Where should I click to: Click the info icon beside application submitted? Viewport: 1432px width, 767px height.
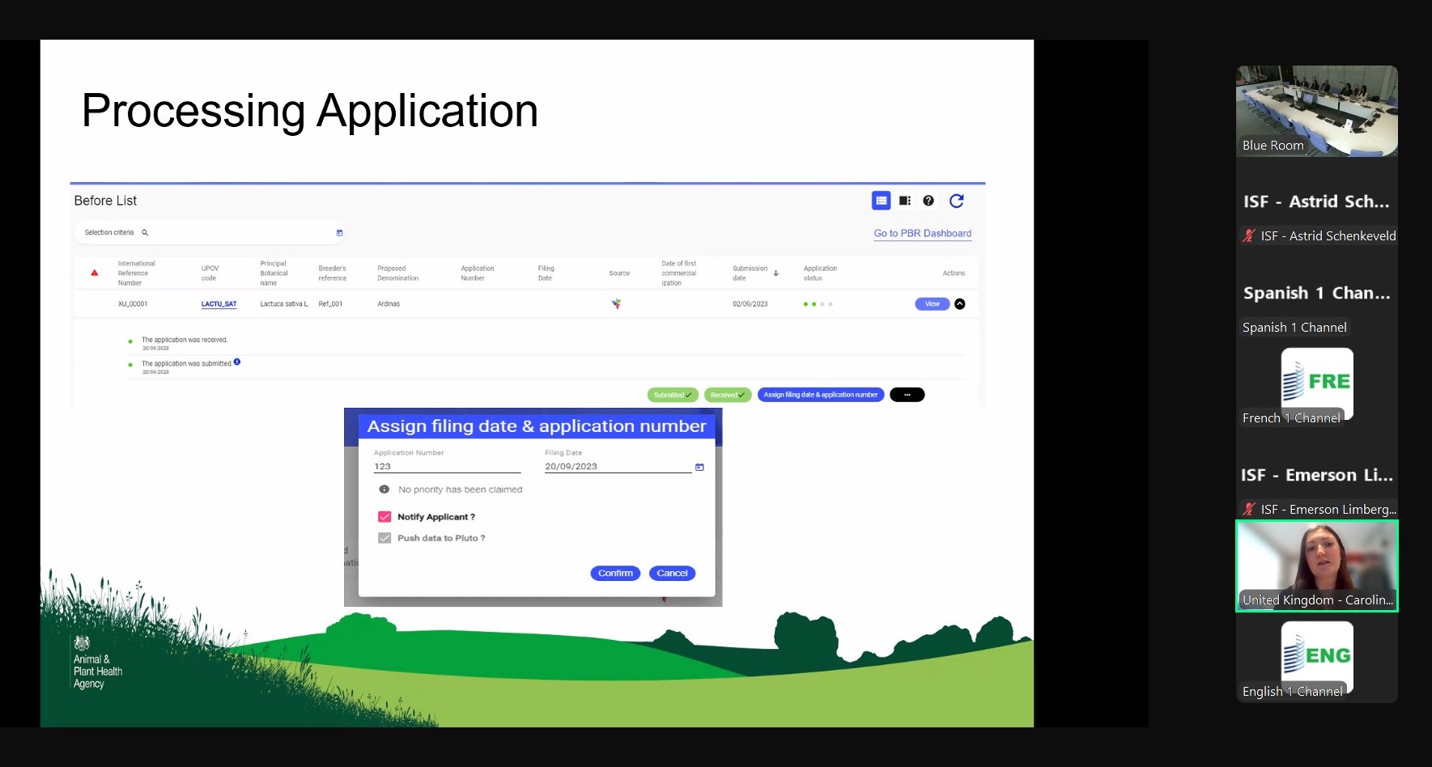237,362
